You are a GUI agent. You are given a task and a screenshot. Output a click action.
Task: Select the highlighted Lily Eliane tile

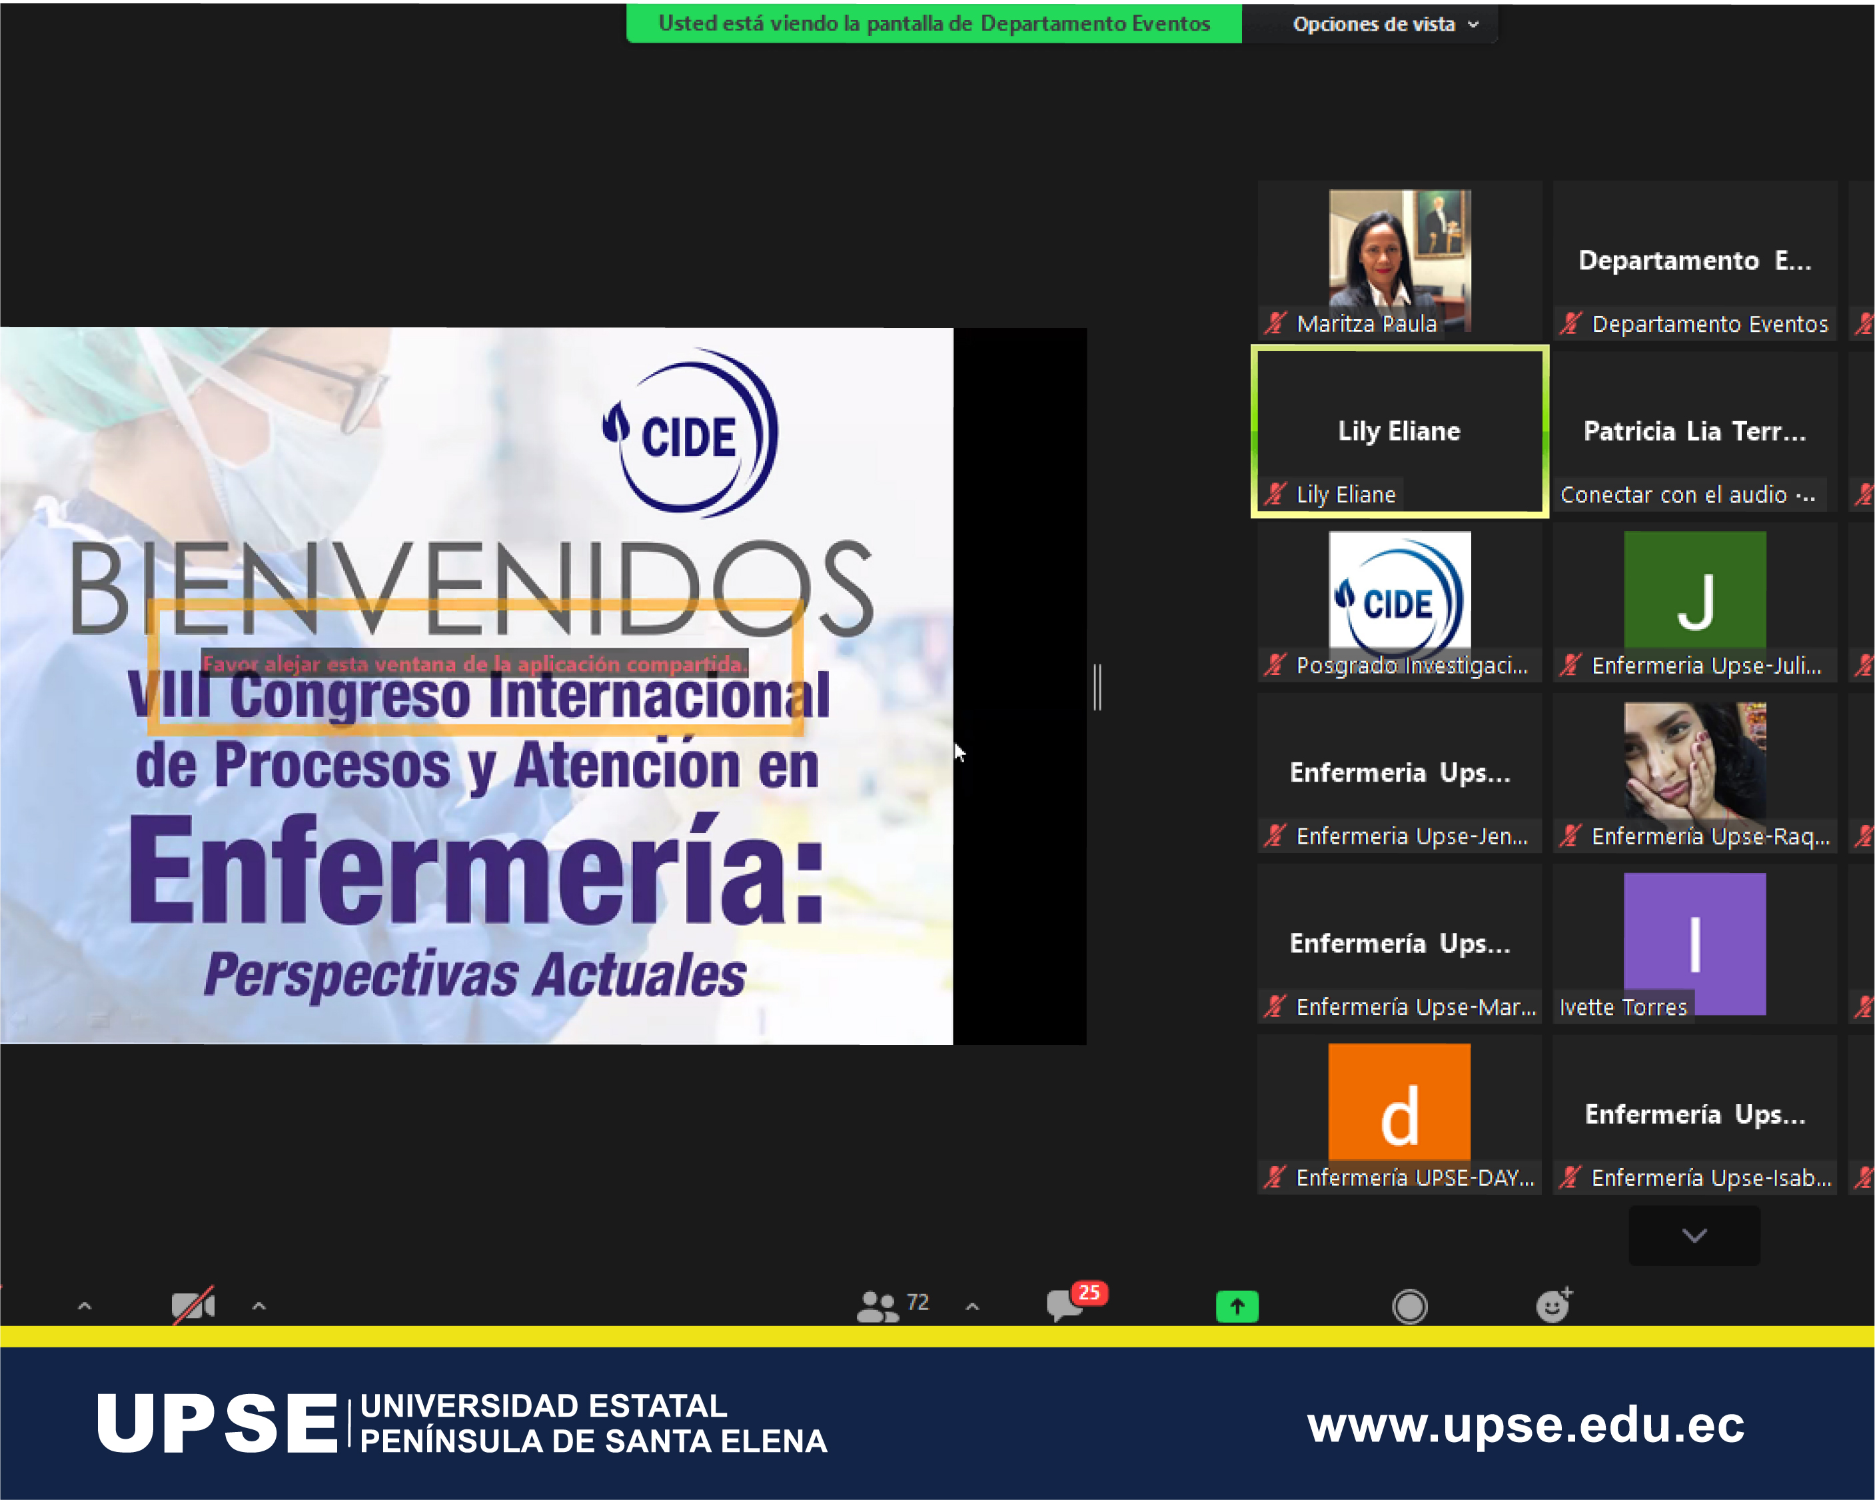pos(1399,430)
